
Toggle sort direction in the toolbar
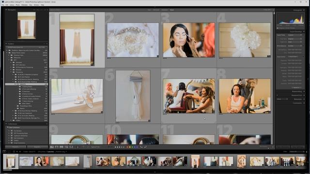(83, 147)
